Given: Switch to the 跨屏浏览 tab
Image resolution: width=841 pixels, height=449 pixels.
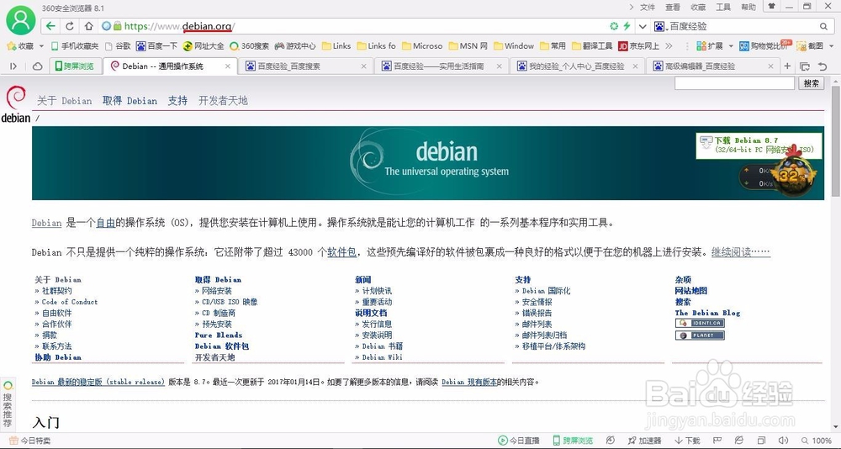Looking at the screenshot, I should (75, 66).
